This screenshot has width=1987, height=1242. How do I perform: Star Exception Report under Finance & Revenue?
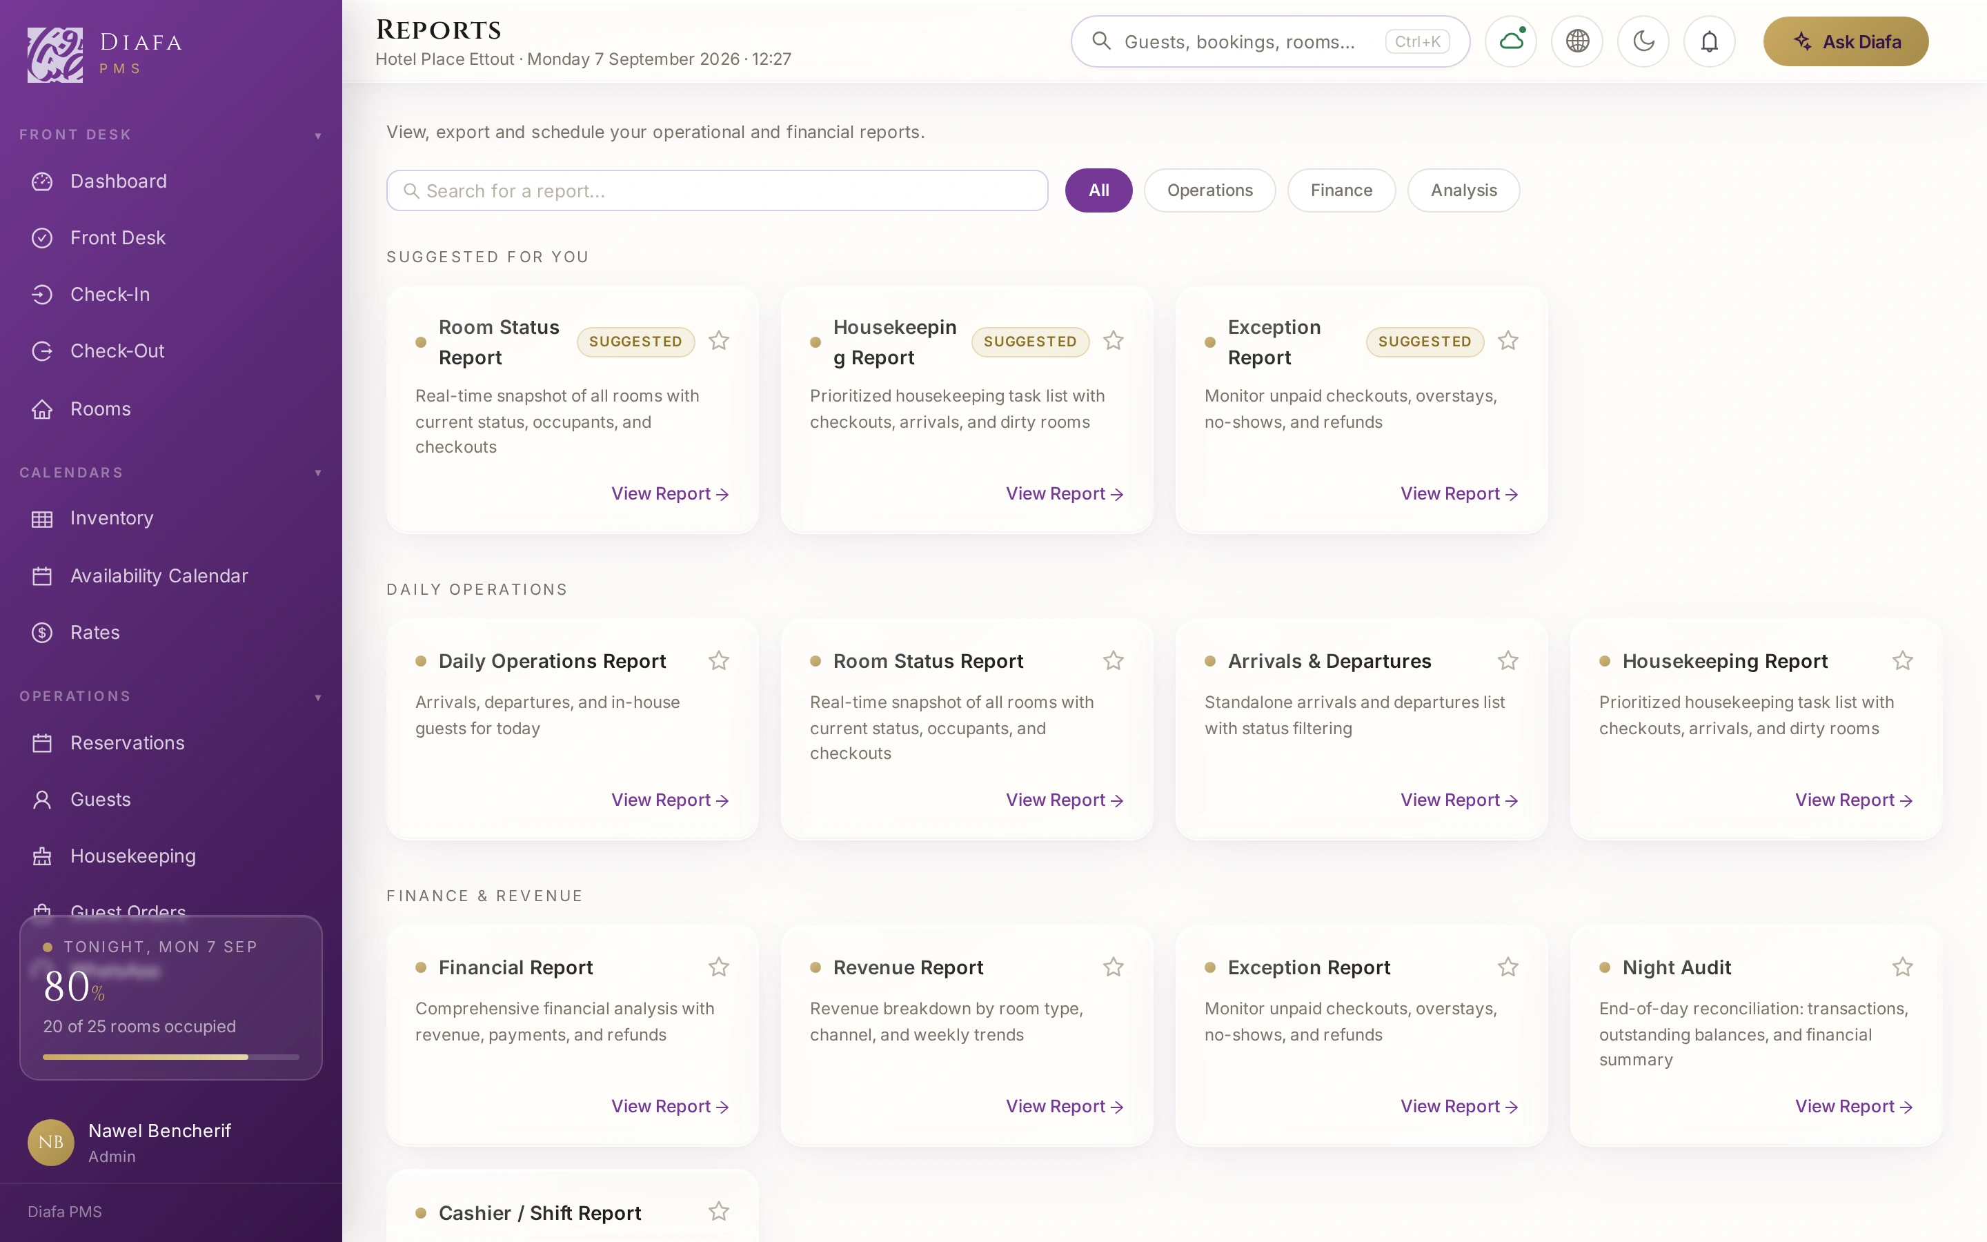tap(1508, 967)
